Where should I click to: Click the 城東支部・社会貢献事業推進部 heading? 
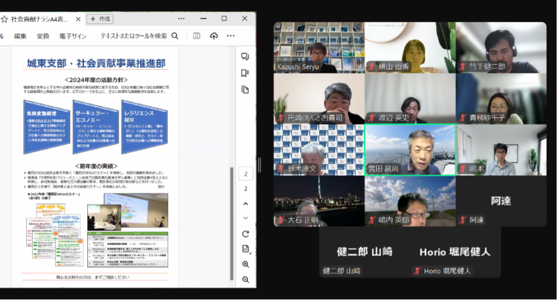click(x=96, y=63)
